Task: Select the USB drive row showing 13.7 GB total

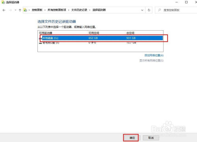Action: click(101, 43)
